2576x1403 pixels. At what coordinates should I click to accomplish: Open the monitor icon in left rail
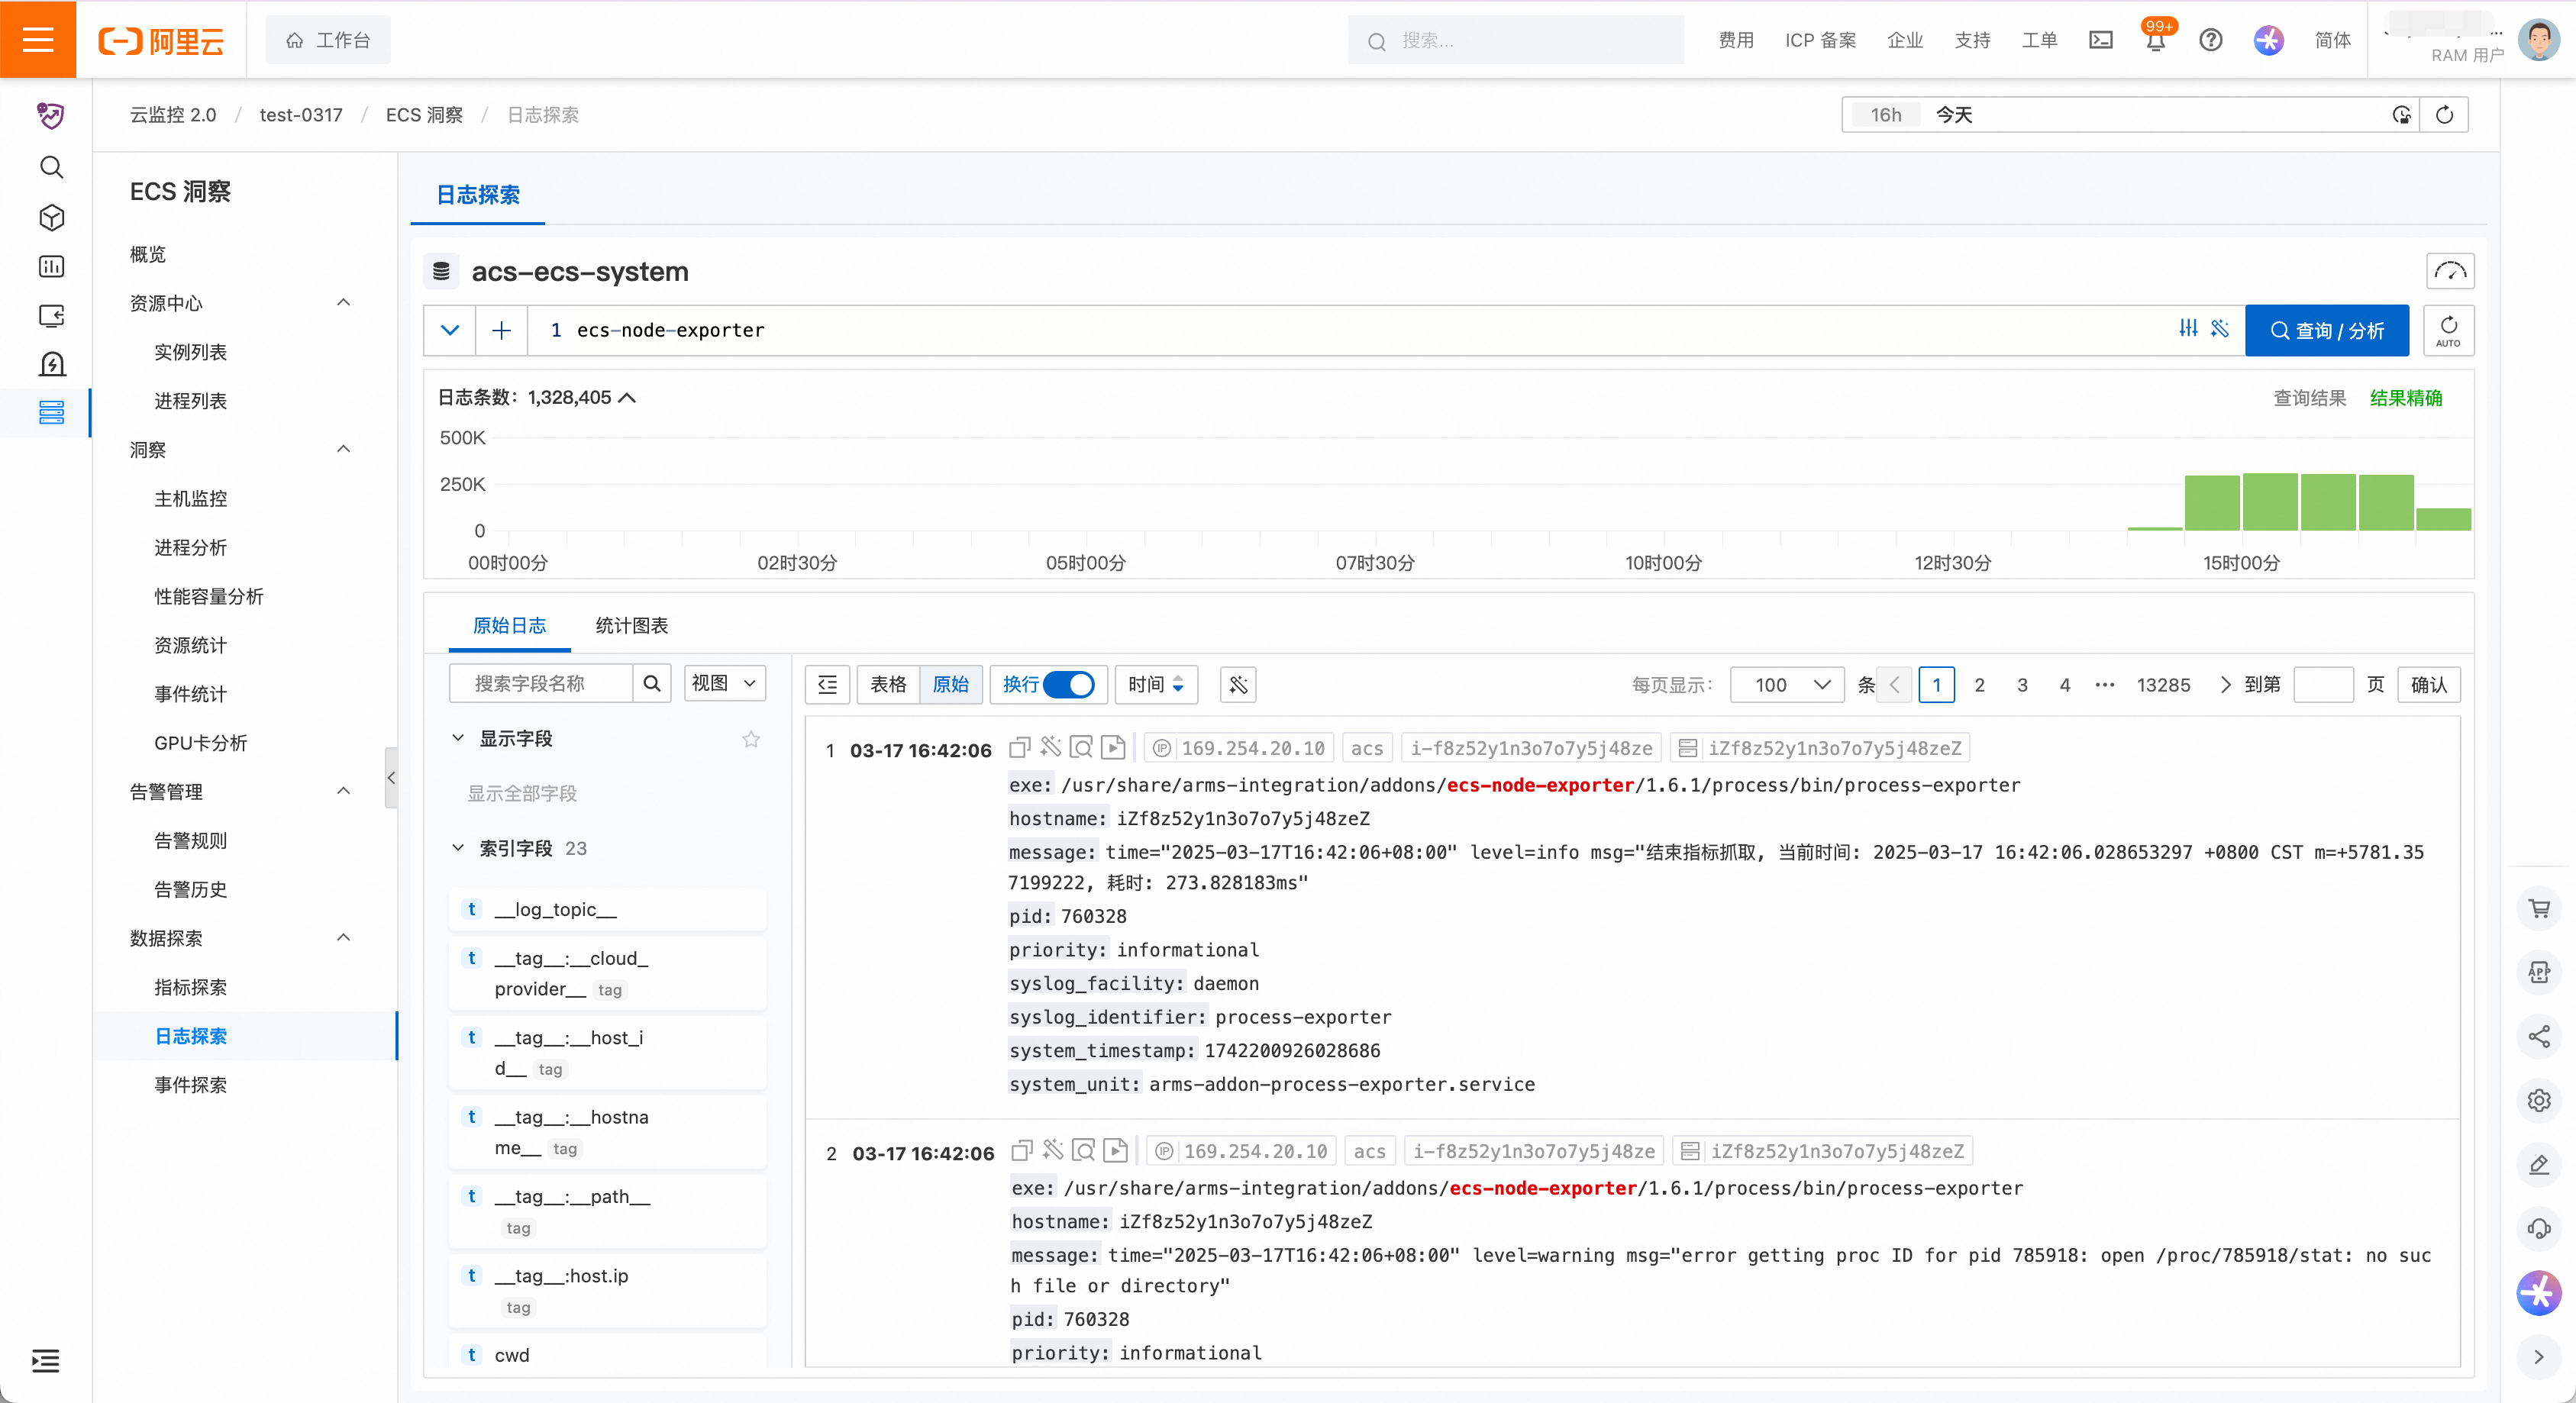(51, 315)
